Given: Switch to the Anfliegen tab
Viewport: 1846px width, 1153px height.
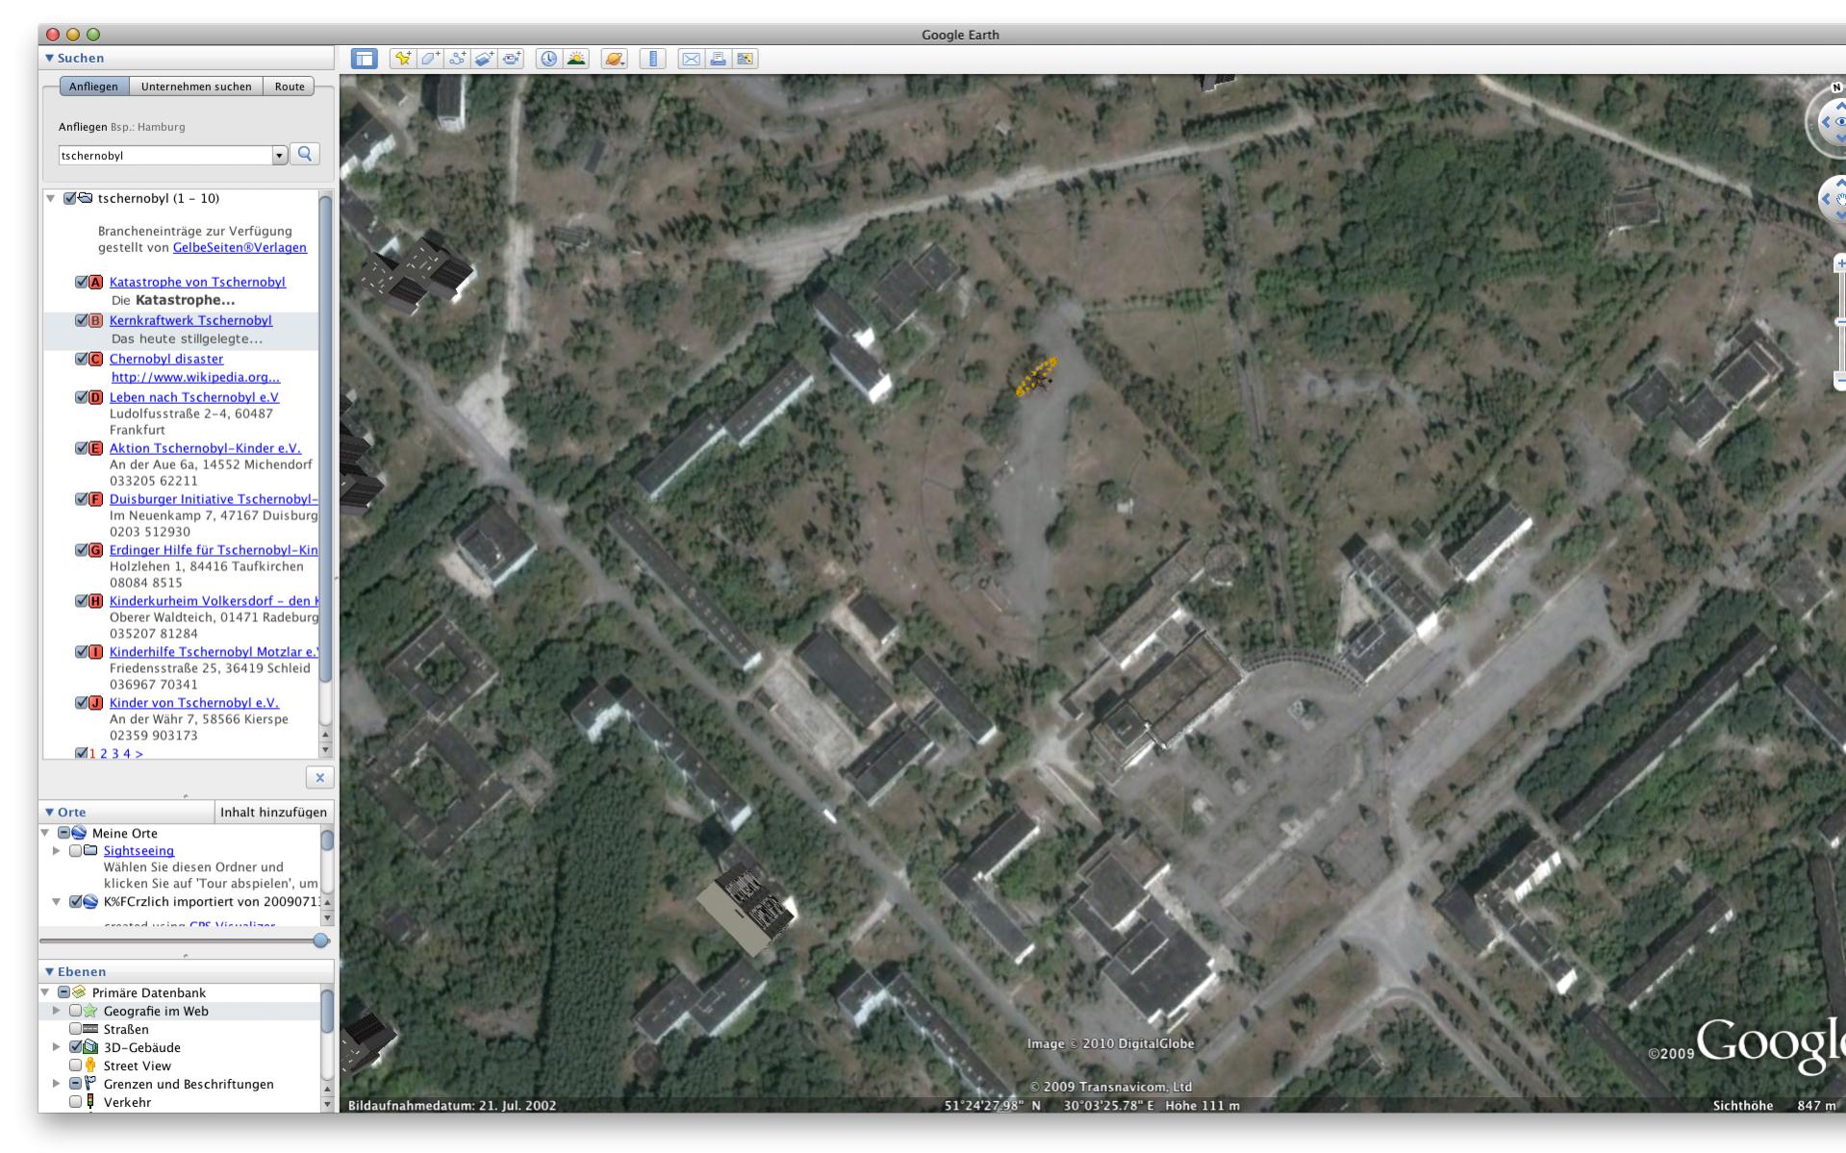Looking at the screenshot, I should (94, 87).
